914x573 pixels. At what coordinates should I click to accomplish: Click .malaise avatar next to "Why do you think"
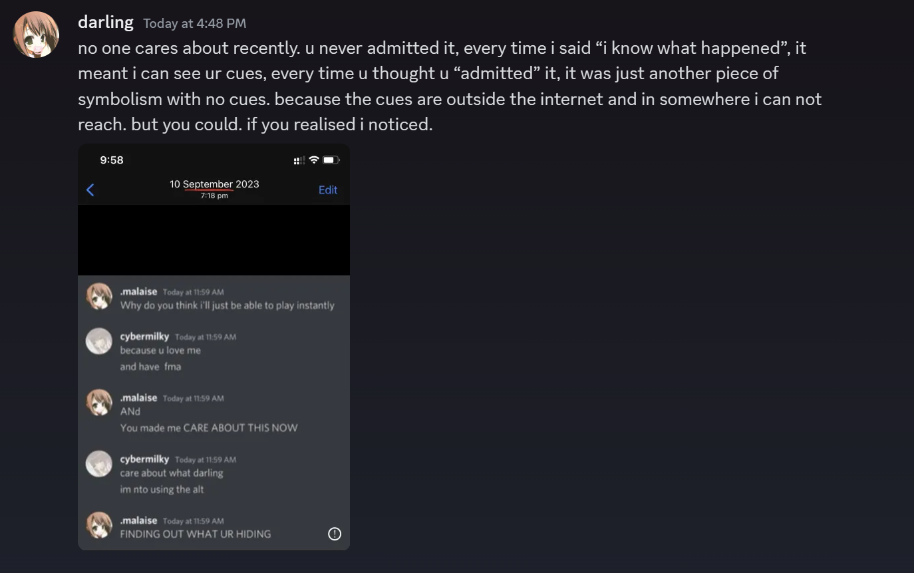click(99, 296)
